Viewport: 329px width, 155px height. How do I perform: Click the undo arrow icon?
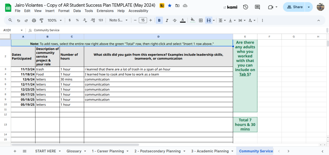pyautogui.click(x=19, y=20)
